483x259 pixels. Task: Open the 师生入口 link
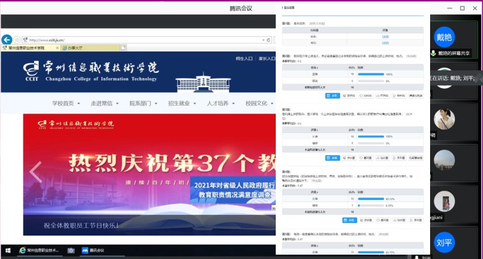click(244, 58)
